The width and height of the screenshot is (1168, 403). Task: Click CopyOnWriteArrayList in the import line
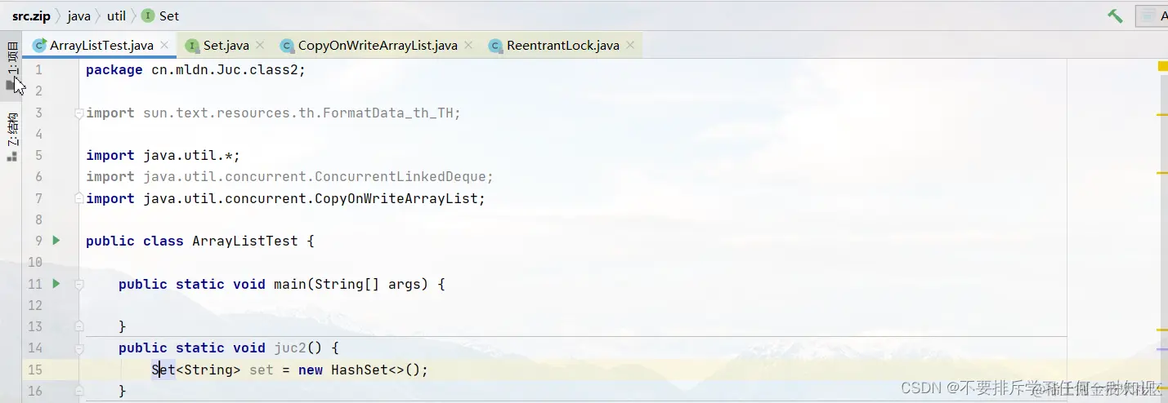[396, 199]
